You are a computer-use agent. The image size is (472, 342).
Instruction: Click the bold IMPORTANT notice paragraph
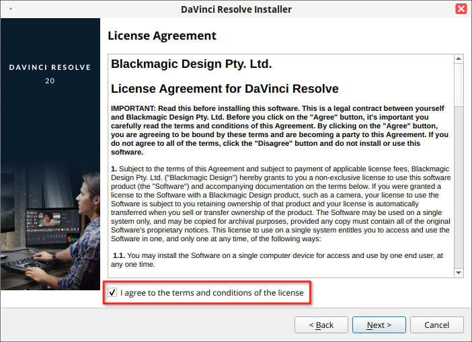[277, 130]
